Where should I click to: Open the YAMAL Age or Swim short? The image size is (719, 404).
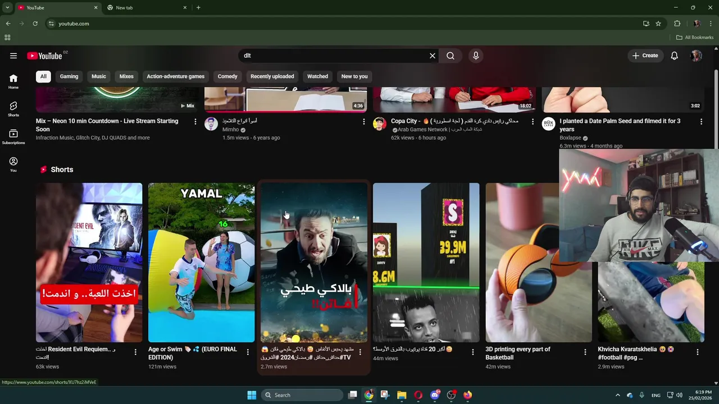pyautogui.click(x=201, y=263)
